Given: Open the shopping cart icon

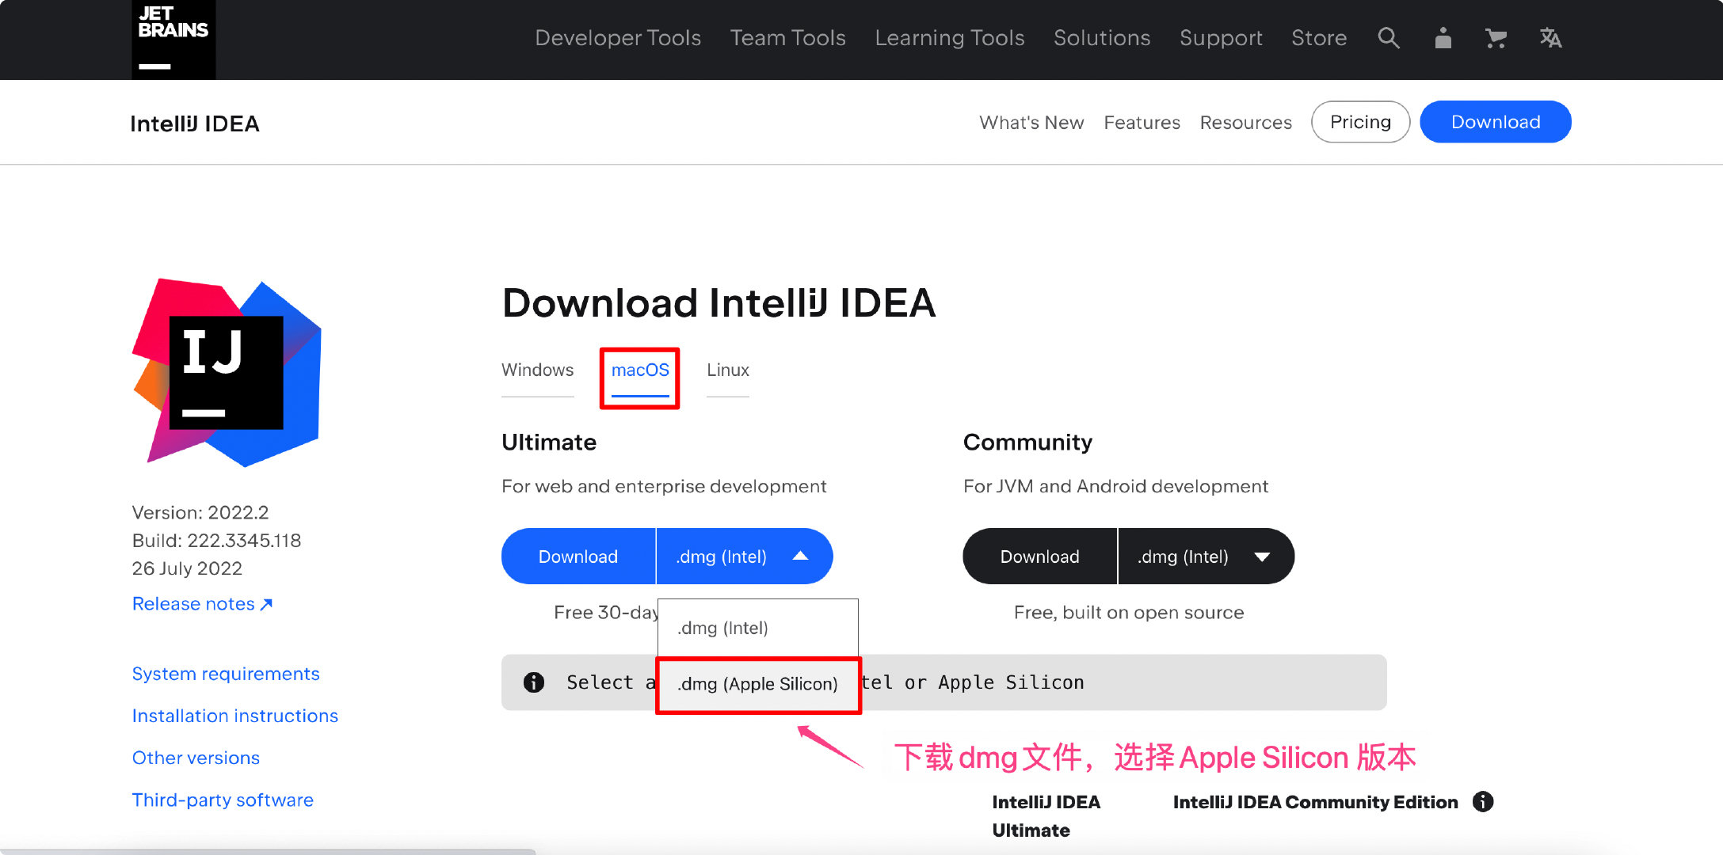Looking at the screenshot, I should [x=1496, y=38].
